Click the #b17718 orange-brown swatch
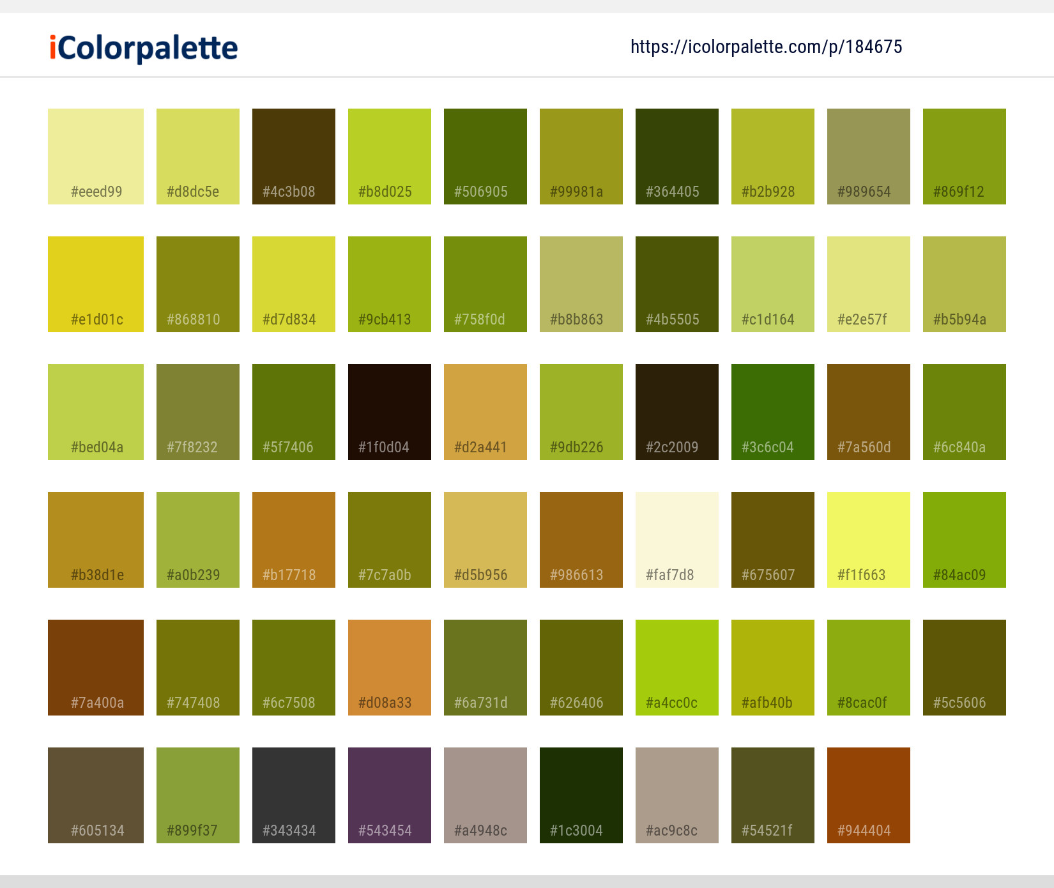The image size is (1054, 888). click(x=294, y=540)
